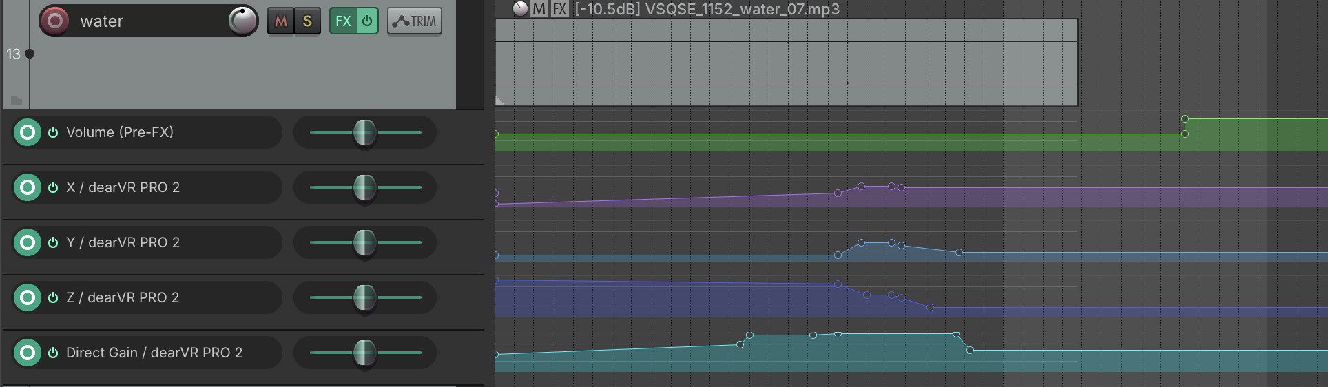Screen dimensions: 1328x387
Task: Arm the Direct Gain / dearVR PRO 2 envelope
Action: click(x=28, y=353)
